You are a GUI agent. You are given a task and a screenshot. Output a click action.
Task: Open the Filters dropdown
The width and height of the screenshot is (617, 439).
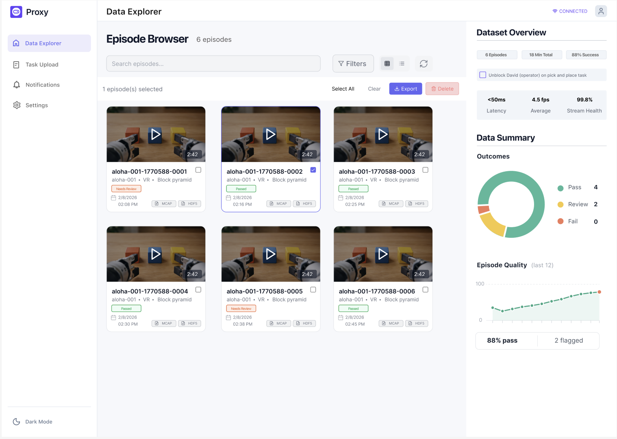point(353,64)
